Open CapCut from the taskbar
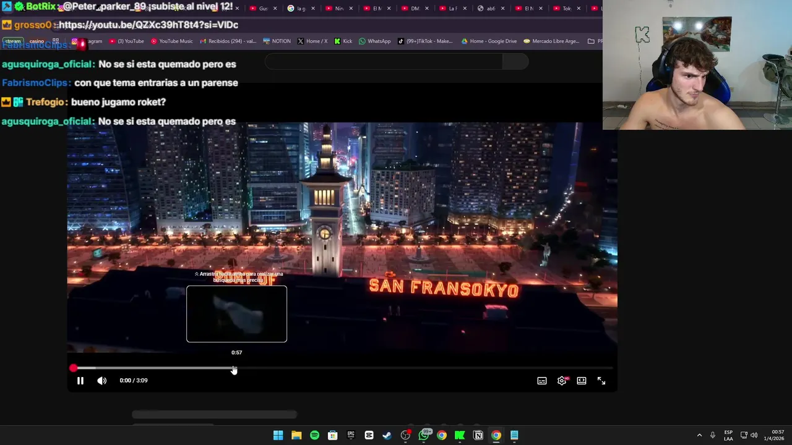Screen dimensions: 792x445 pos(369,435)
